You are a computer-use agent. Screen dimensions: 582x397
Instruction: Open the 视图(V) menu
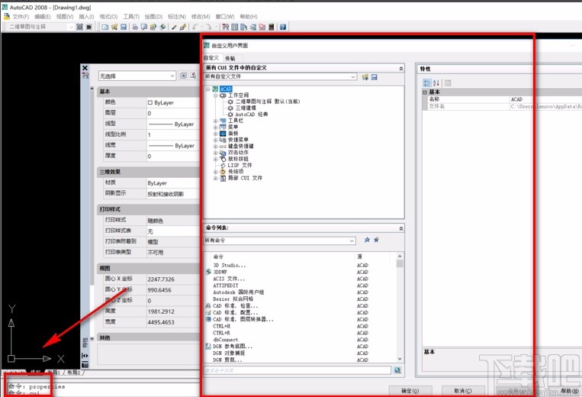tap(65, 17)
